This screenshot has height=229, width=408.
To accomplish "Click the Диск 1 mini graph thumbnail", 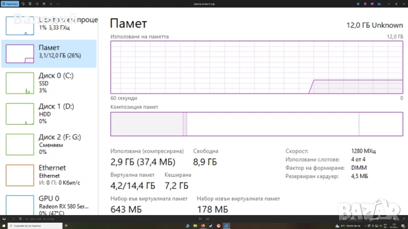I will click(20, 114).
